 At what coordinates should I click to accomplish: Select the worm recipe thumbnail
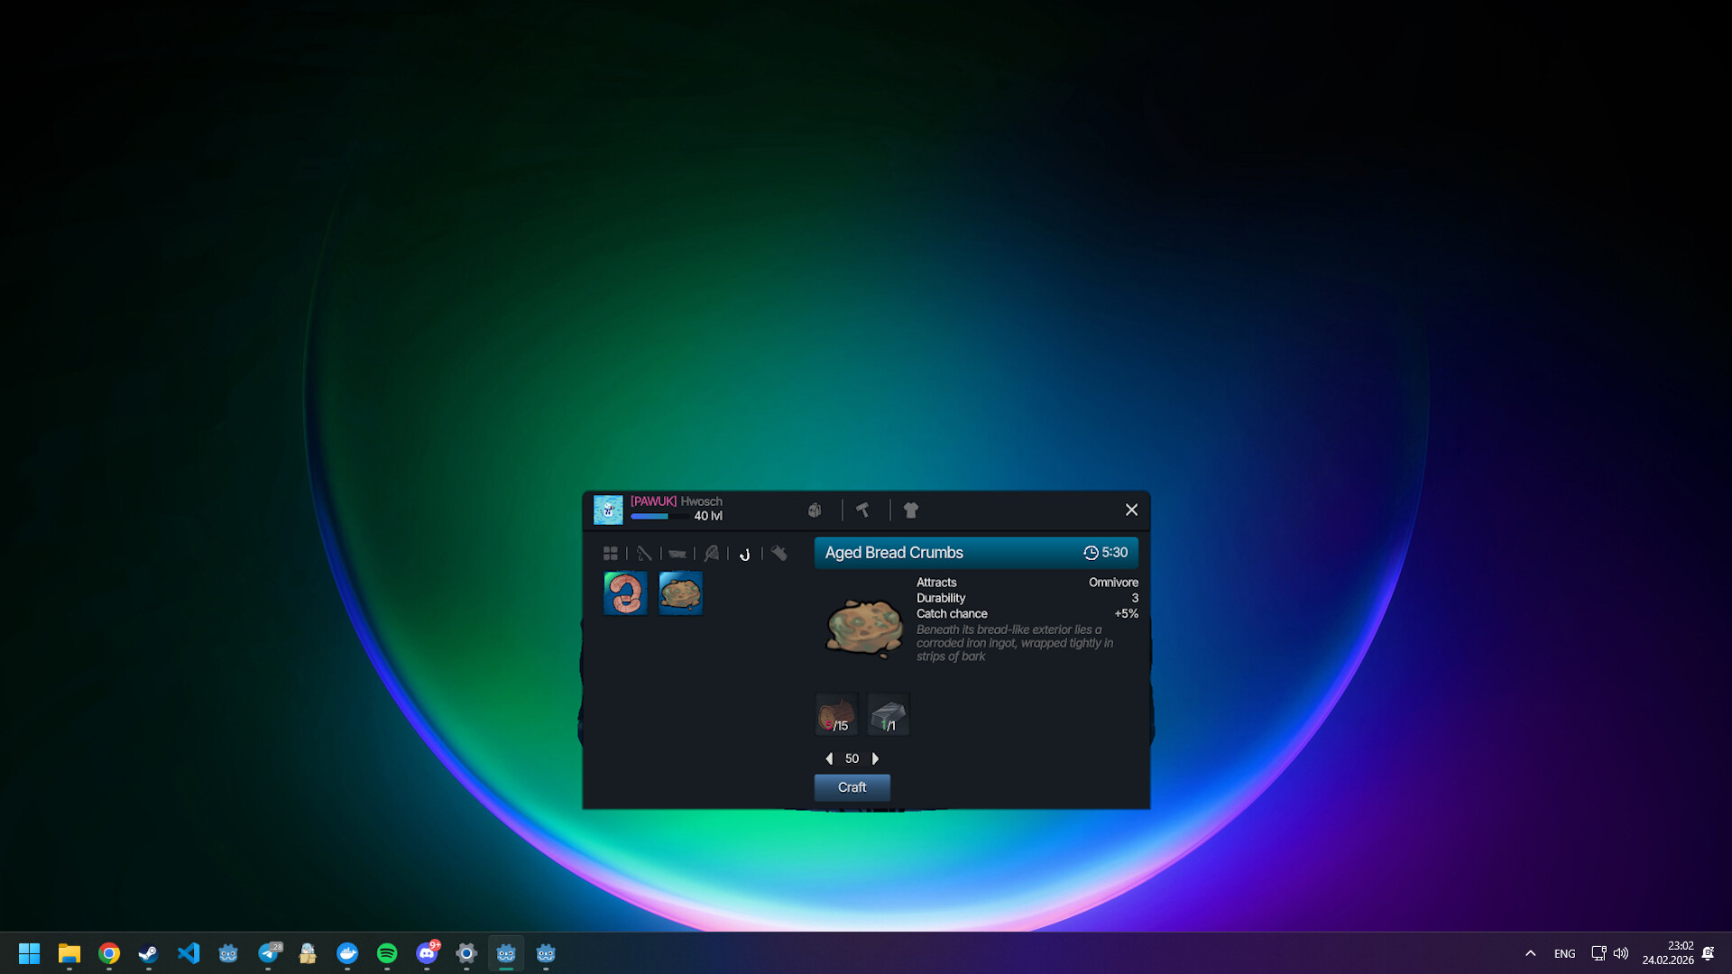pyautogui.click(x=624, y=593)
